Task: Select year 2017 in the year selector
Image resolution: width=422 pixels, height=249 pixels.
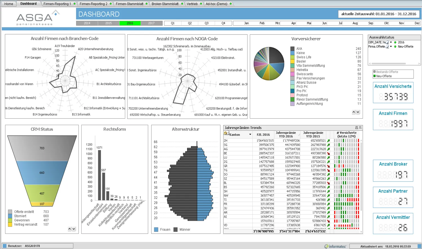Action: click(151, 23)
